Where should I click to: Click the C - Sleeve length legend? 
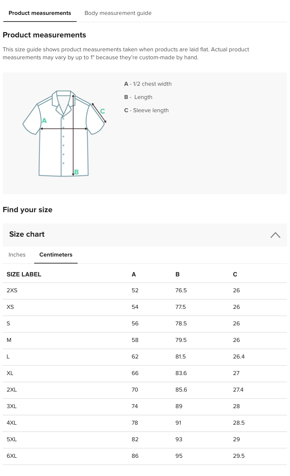pos(146,111)
